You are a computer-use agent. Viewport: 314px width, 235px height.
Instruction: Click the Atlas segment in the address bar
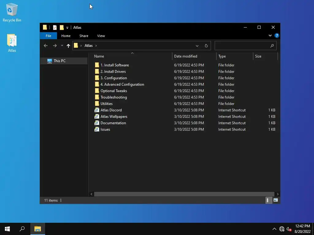[89, 46]
